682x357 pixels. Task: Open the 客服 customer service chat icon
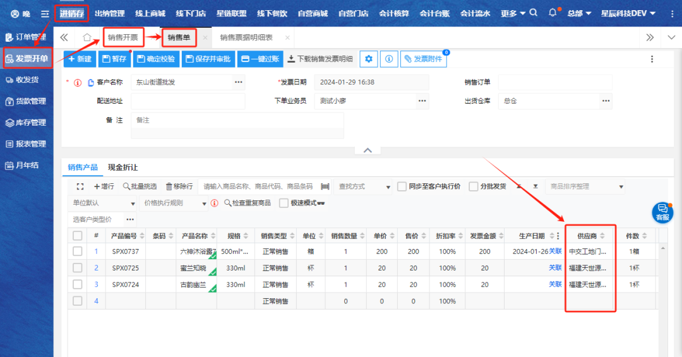point(662,212)
